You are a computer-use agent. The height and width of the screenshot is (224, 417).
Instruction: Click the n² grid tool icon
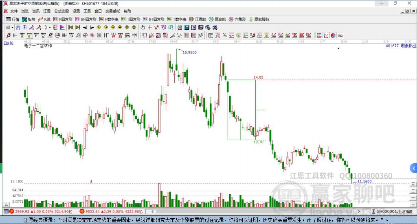71,35
